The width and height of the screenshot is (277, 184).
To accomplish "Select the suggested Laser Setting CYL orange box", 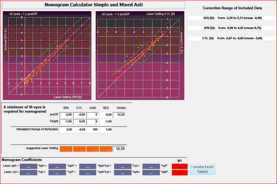I will pyautogui.click(x=79, y=149).
